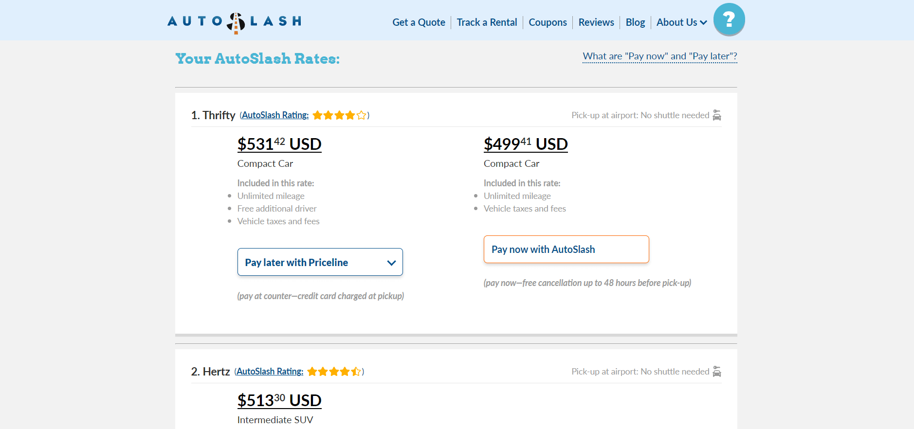This screenshot has height=429, width=914.
Task: Select the $499.41 USD pay-now price
Action: coord(526,144)
